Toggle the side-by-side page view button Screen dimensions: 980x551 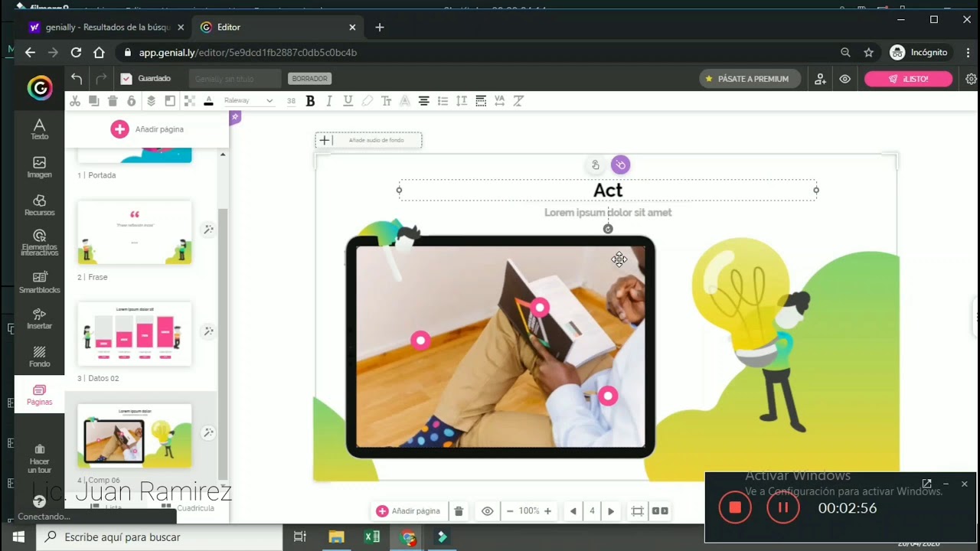[660, 511]
